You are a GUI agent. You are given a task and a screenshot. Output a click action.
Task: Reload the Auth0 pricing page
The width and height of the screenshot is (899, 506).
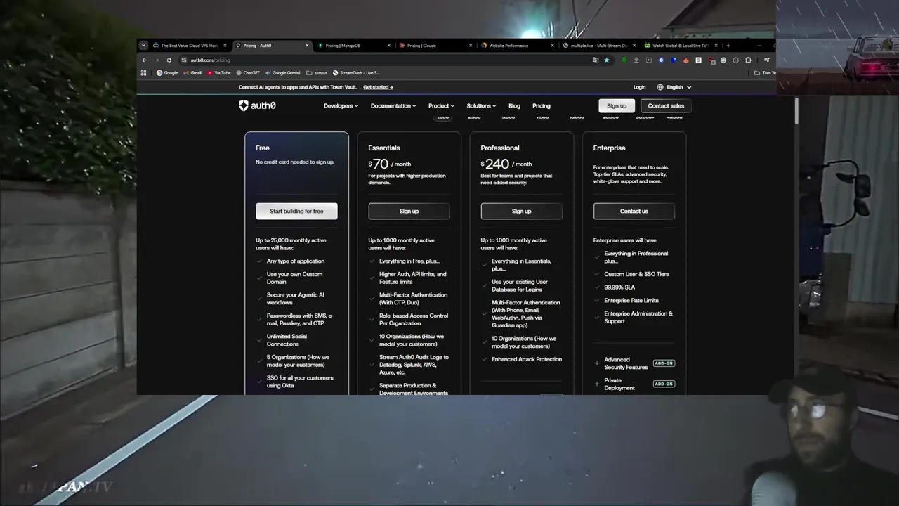pyautogui.click(x=169, y=60)
